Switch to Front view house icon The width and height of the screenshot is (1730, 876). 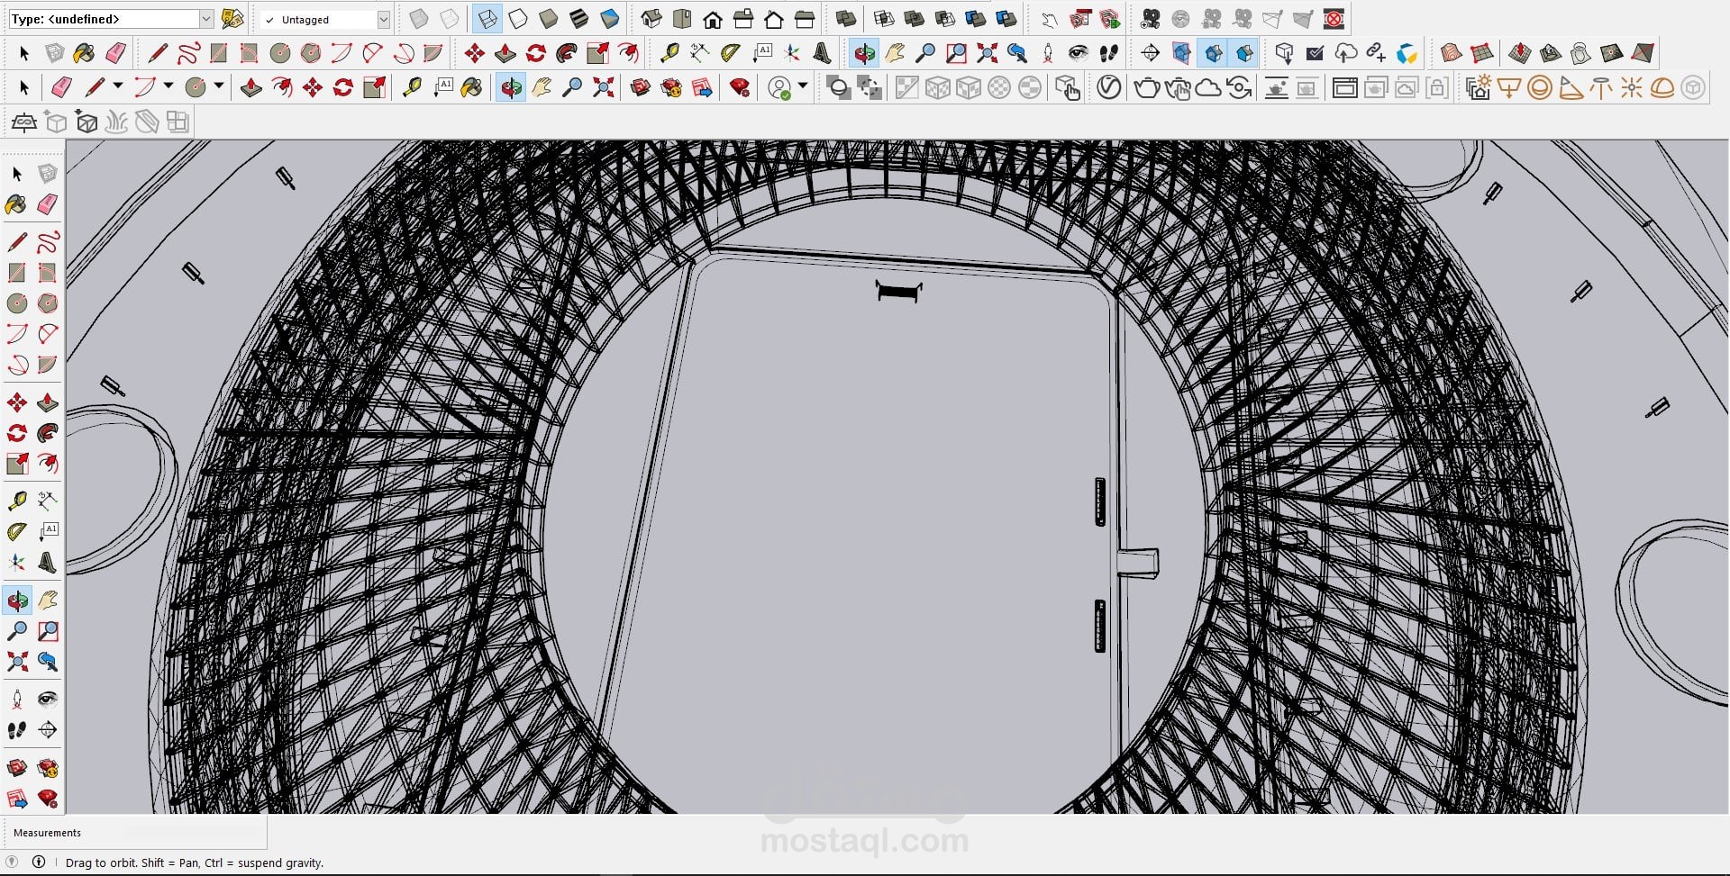(713, 18)
